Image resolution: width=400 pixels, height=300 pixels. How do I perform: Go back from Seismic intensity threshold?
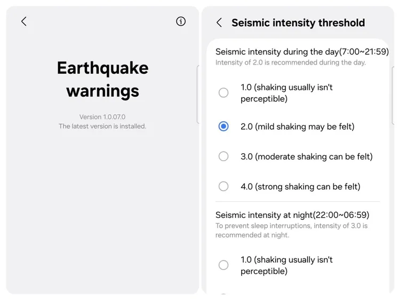click(219, 22)
